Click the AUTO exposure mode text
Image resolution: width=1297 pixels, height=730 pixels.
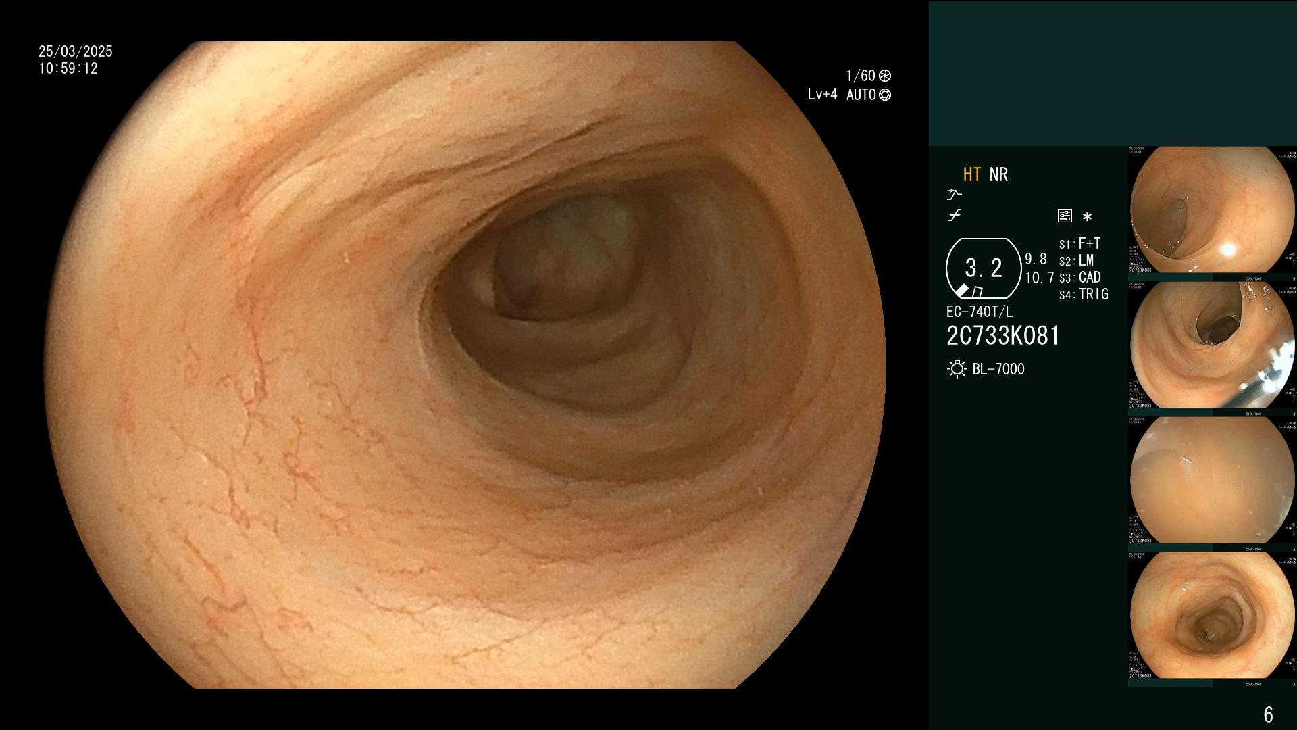[861, 95]
